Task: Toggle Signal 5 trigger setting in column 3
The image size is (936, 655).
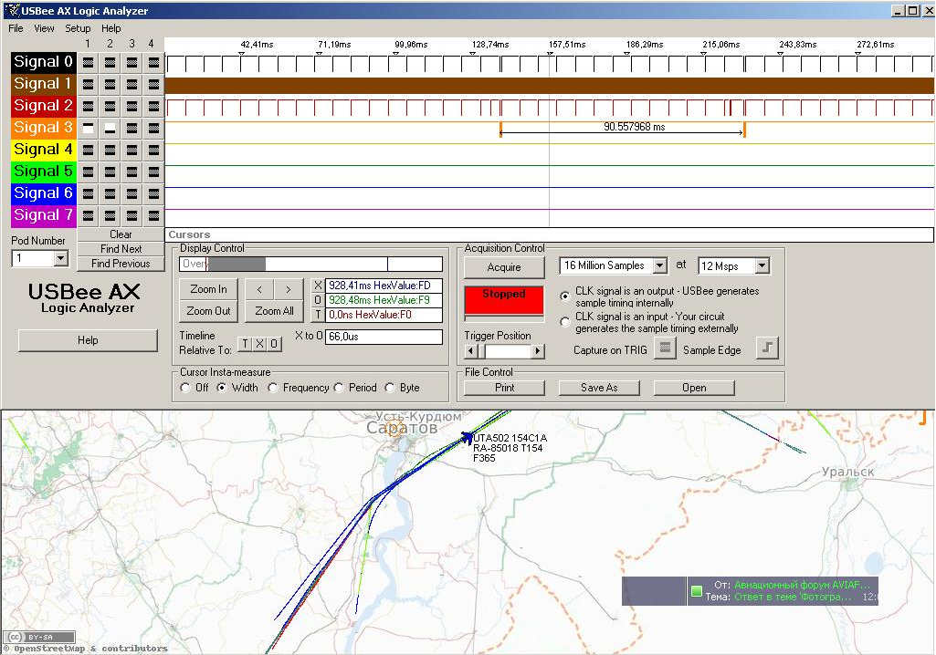Action: (x=131, y=172)
